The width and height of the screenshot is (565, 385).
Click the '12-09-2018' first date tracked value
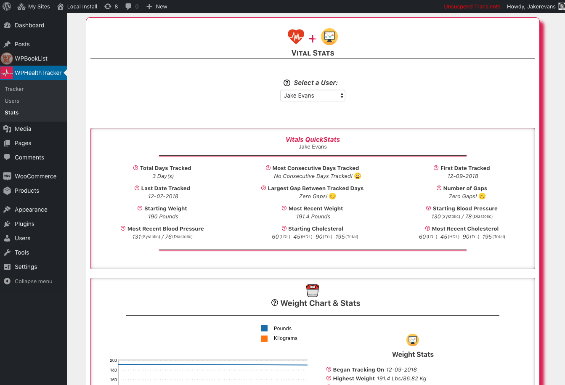point(463,176)
